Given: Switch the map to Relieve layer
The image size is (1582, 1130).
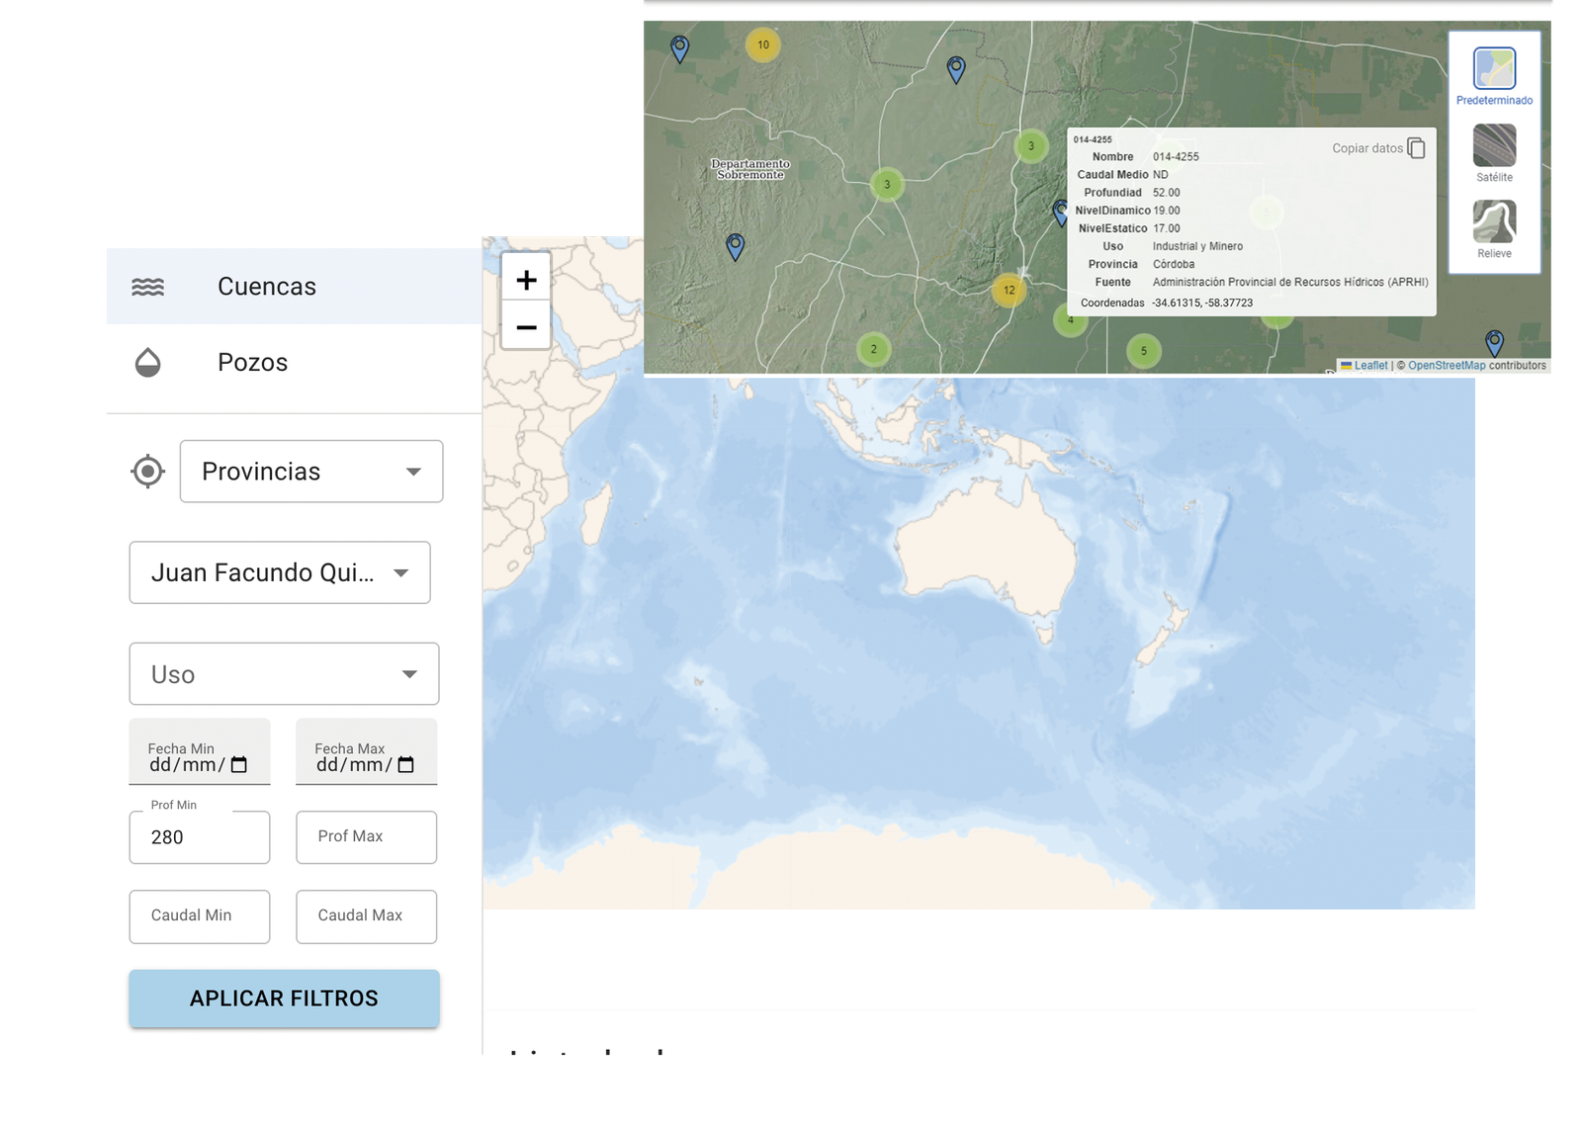Looking at the screenshot, I should 1494,222.
